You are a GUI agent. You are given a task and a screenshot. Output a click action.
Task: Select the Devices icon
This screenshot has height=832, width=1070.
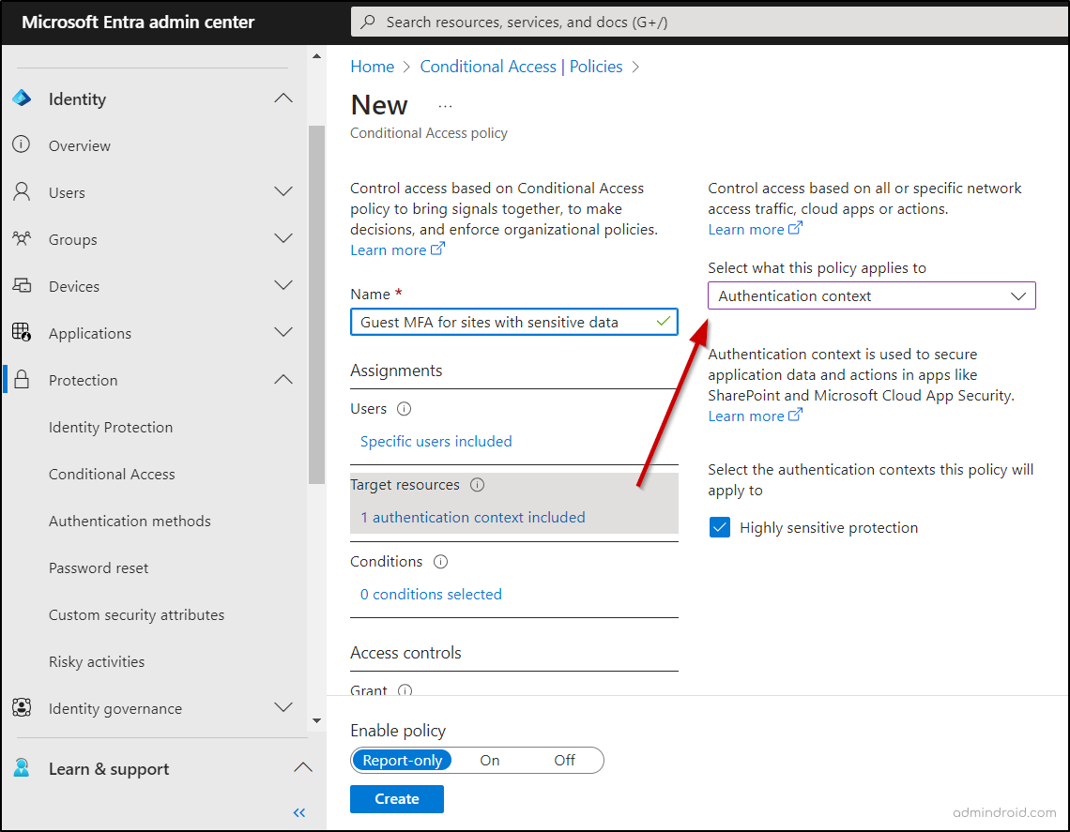[x=22, y=286]
